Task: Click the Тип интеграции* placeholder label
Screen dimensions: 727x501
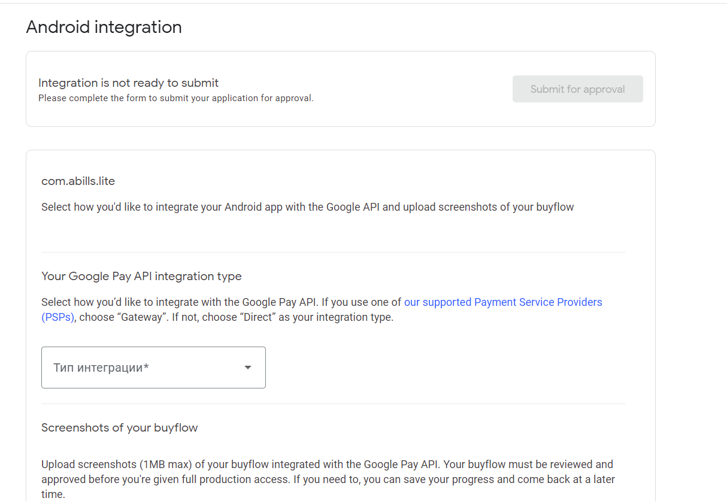Action: coord(101,368)
